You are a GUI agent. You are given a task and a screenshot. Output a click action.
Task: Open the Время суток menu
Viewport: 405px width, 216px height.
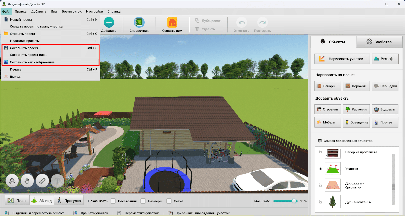click(71, 11)
